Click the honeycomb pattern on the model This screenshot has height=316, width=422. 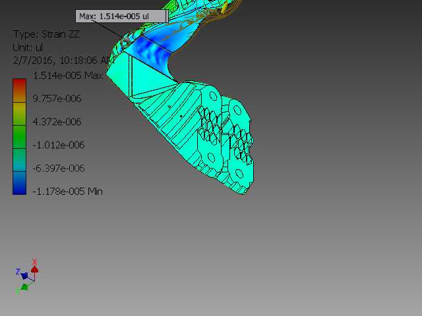[226, 134]
